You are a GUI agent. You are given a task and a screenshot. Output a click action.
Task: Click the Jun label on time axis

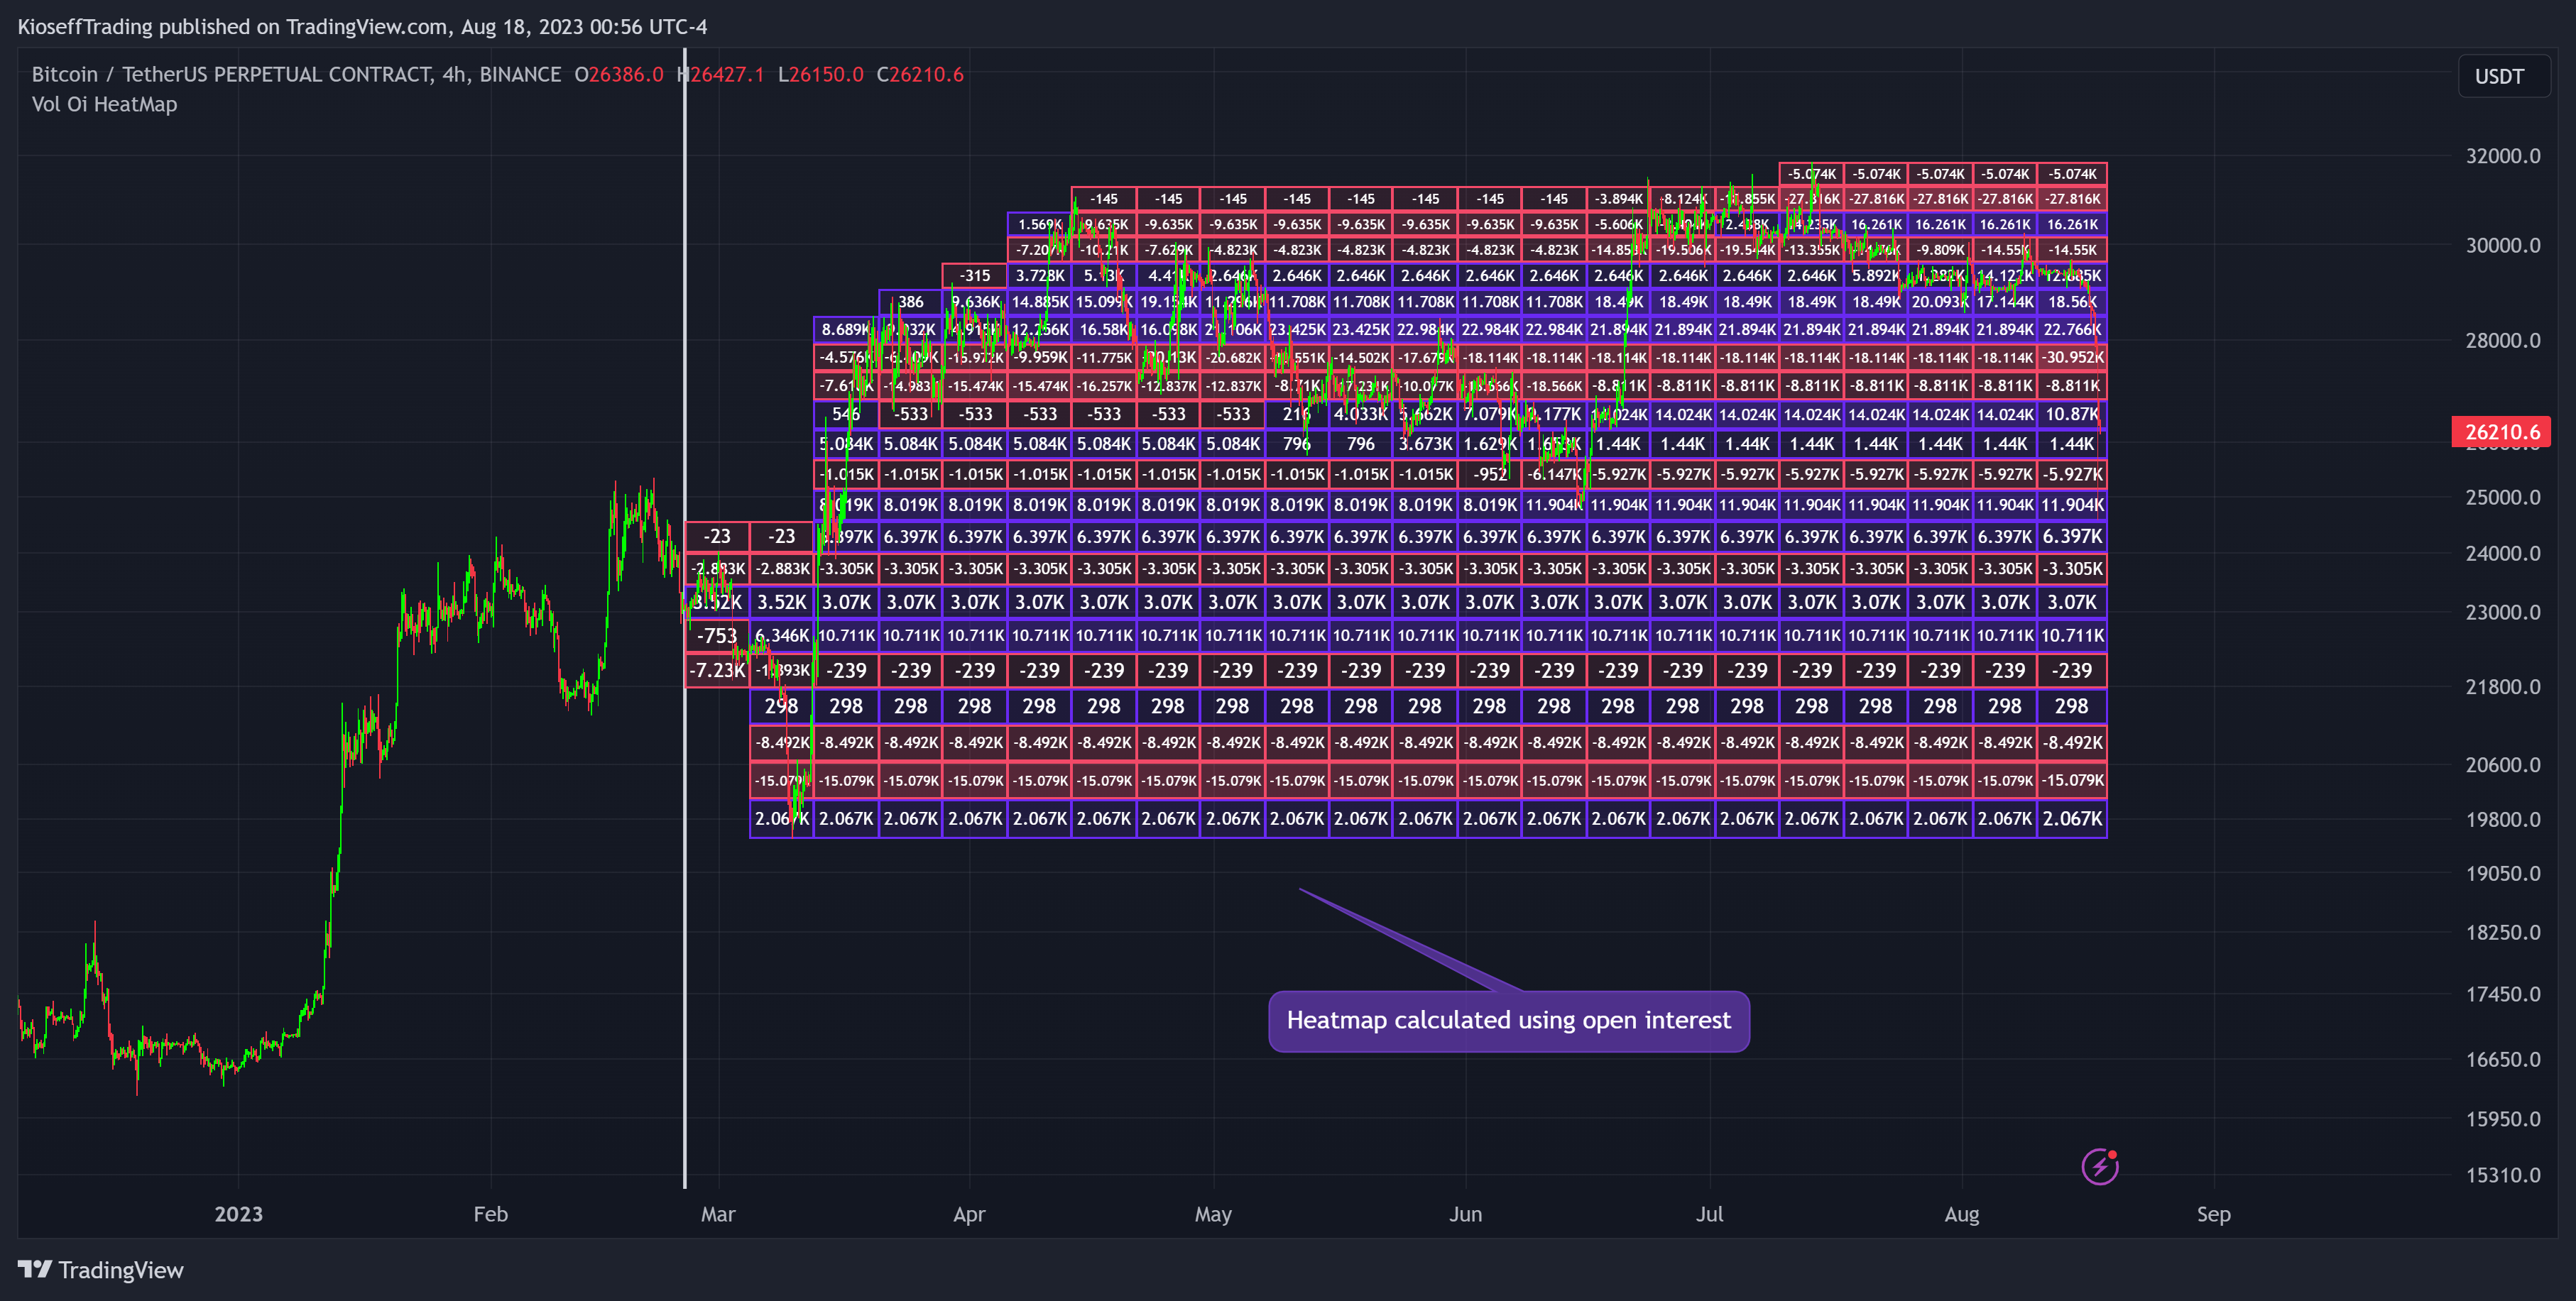[x=1465, y=1214]
